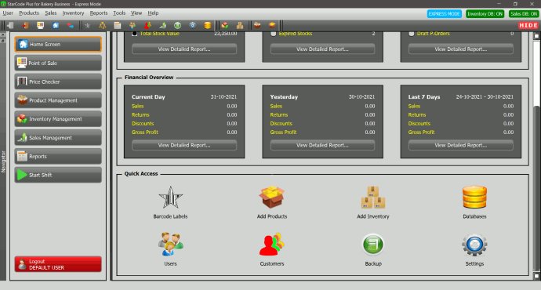Open Sales Management from the navigator
The width and height of the screenshot is (541, 290).
[x=58, y=138]
